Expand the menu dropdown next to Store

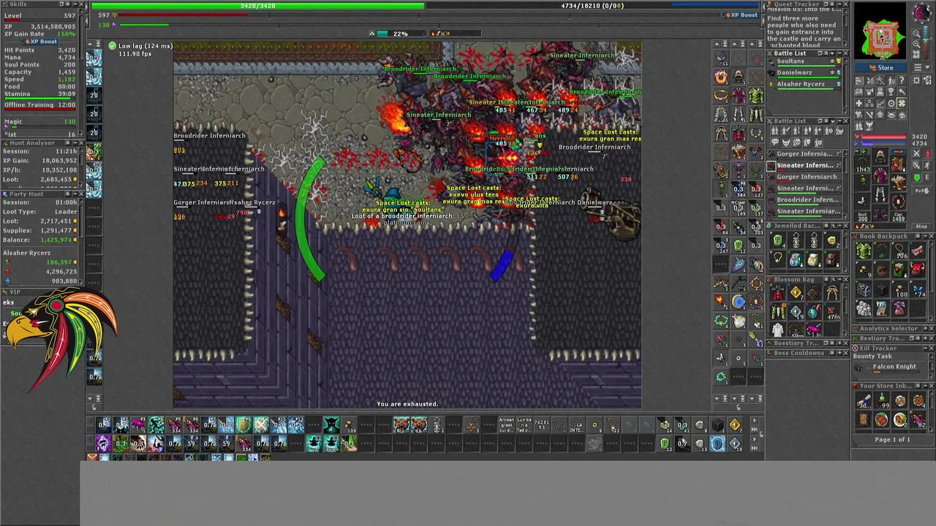[922, 67]
